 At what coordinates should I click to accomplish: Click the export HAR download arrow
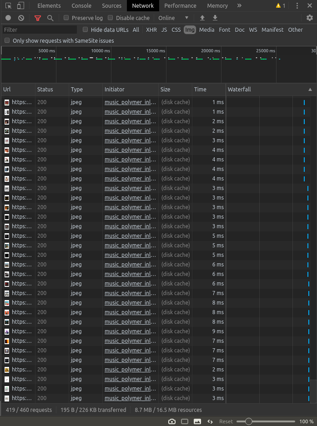point(215,18)
